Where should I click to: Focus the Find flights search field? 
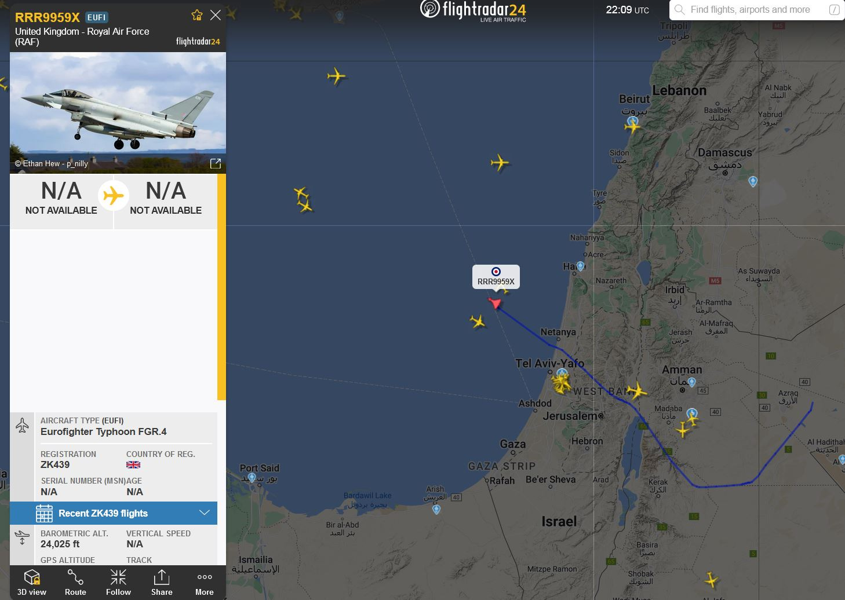coord(751,10)
